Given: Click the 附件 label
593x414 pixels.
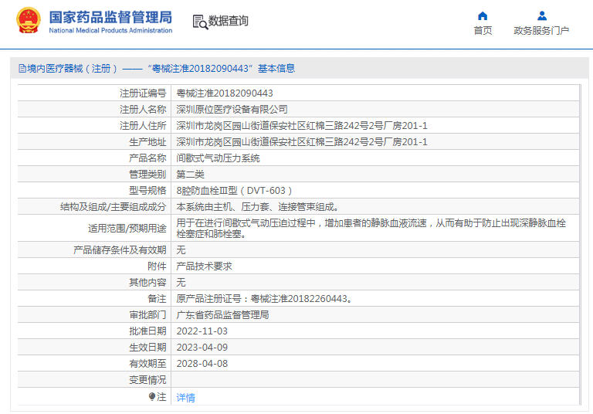Looking at the screenshot, I should click(157, 266).
